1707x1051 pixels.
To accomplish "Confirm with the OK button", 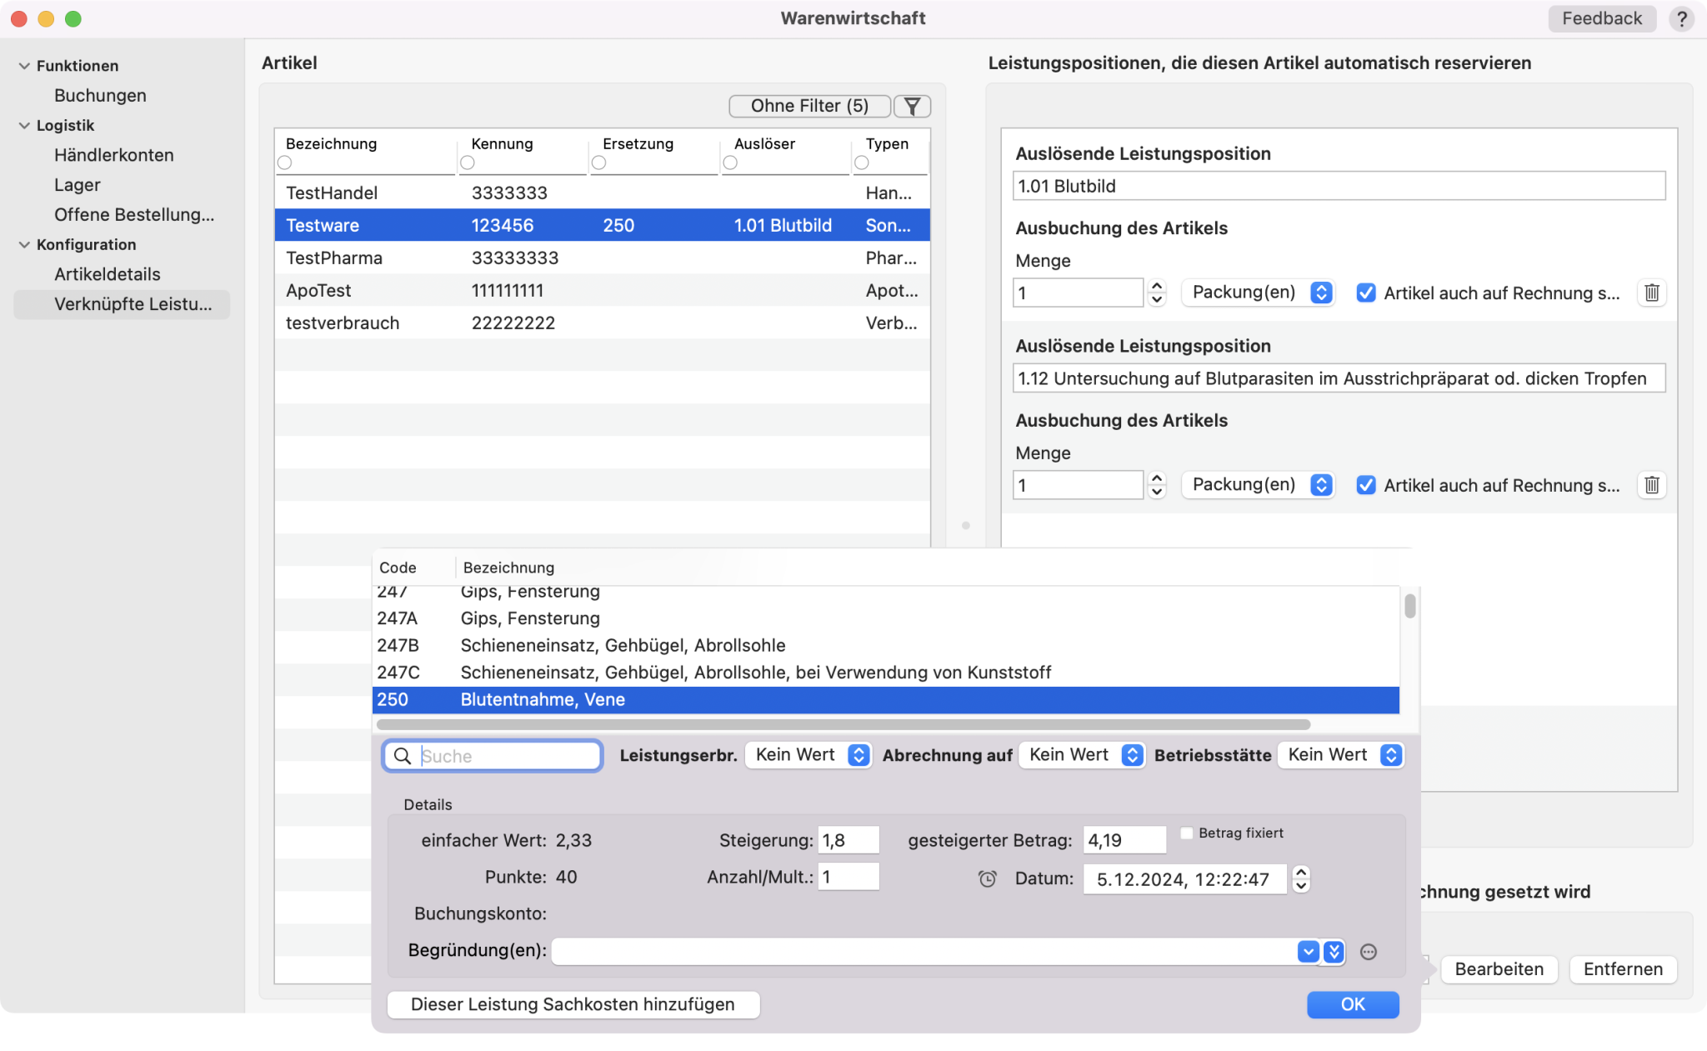I will 1353,1004.
